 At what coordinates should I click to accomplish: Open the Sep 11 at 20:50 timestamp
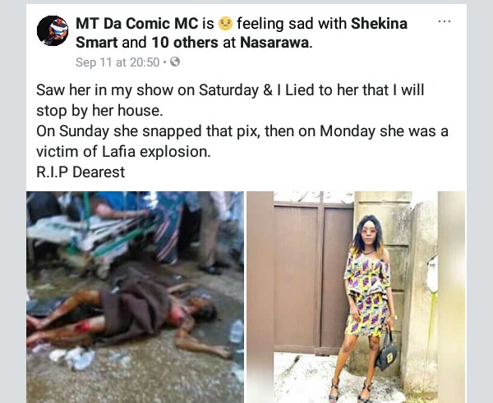[117, 62]
